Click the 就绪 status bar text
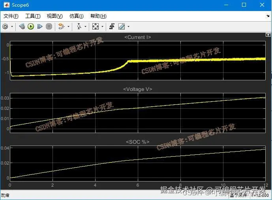Screen dimensions: 272x200 tap(5, 196)
